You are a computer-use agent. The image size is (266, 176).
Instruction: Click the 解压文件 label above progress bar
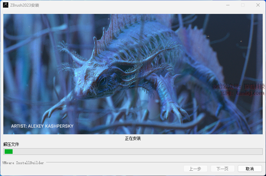pos(11,144)
